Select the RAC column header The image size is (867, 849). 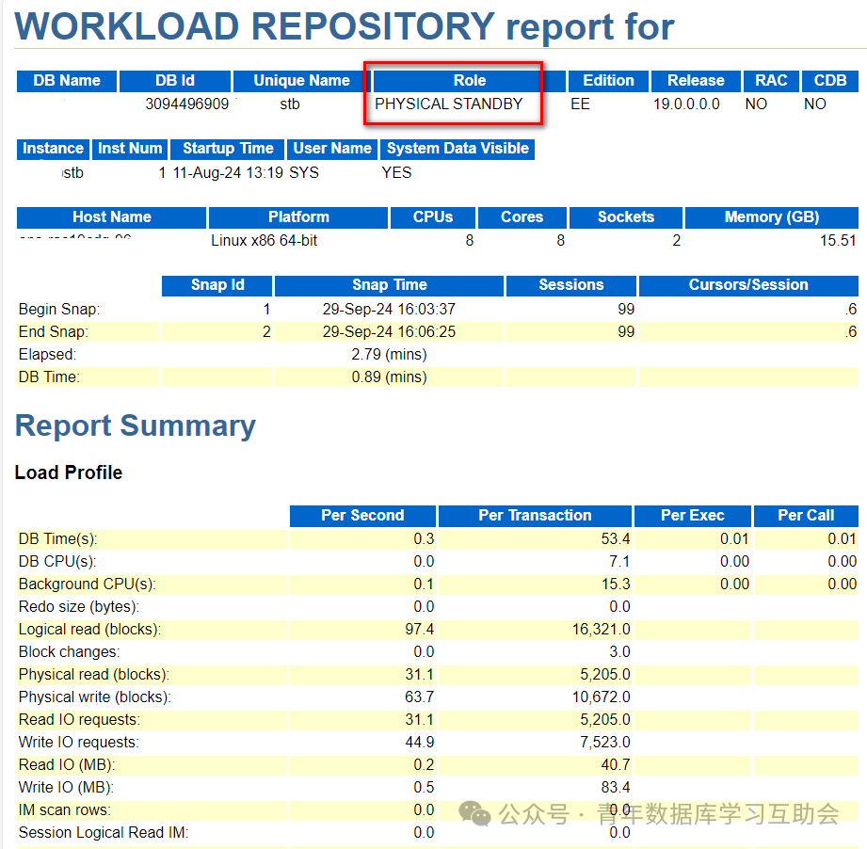coord(771,81)
